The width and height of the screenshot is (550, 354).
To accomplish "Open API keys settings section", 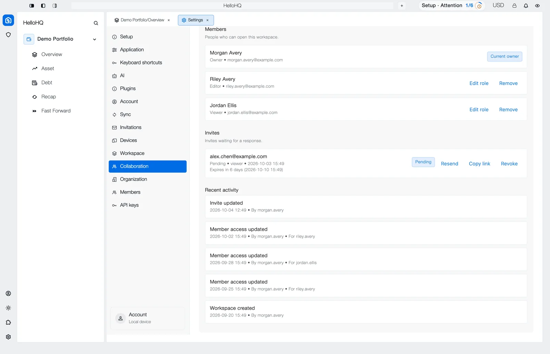I will (x=147, y=205).
